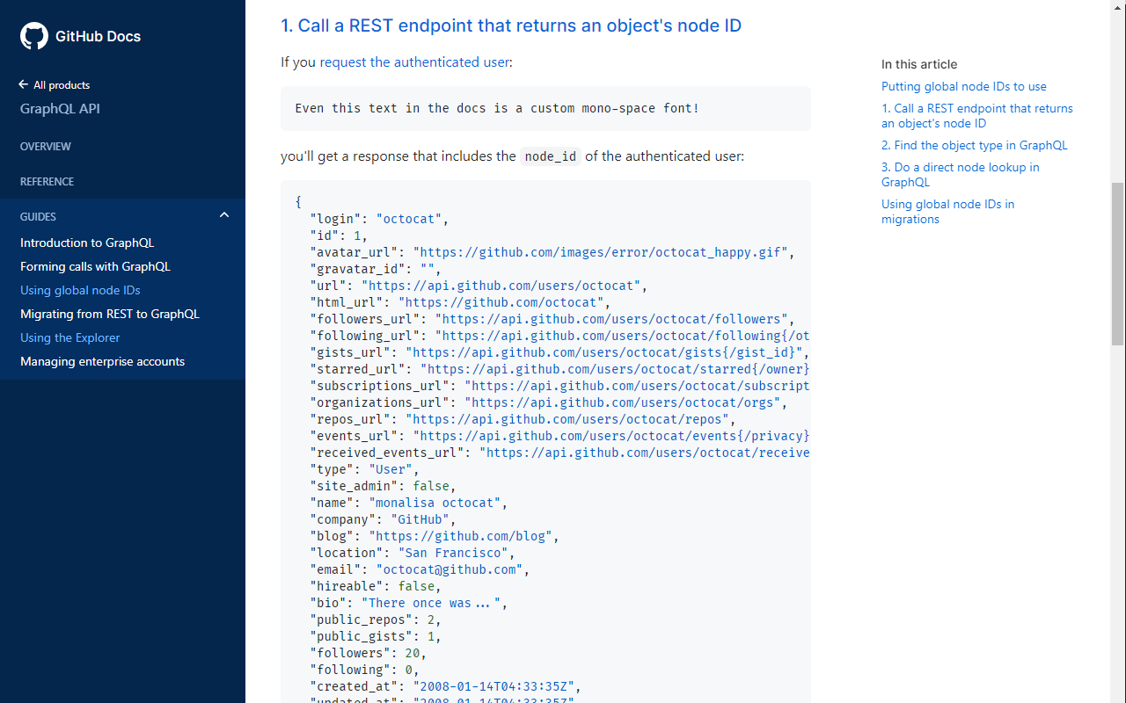The width and height of the screenshot is (1126, 703).
Task: Open Forming calls with GraphQL guide
Action: pyautogui.click(x=95, y=266)
